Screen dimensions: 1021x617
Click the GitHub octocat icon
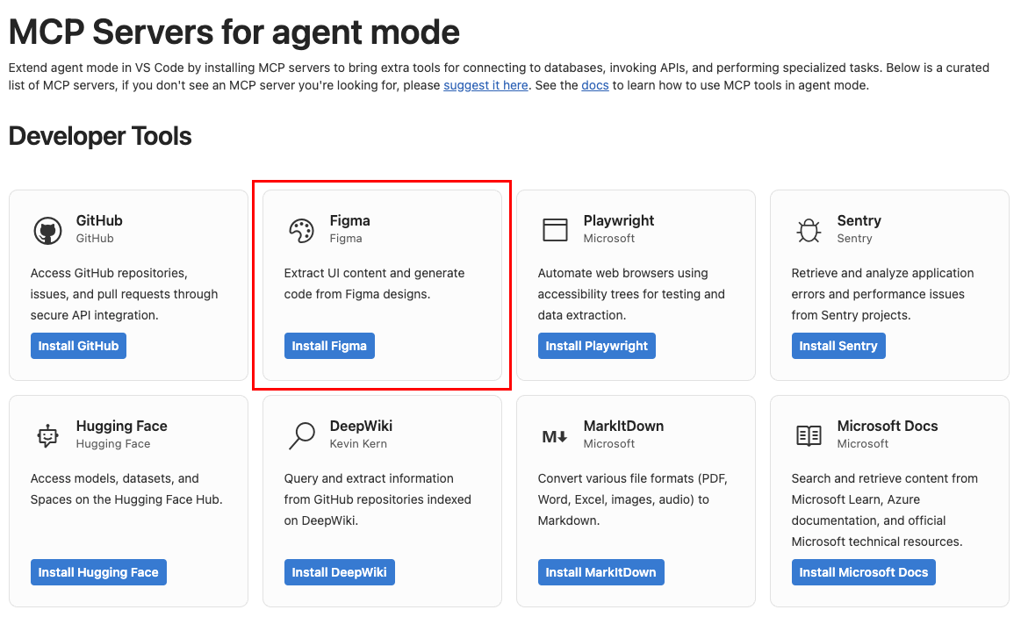click(47, 231)
